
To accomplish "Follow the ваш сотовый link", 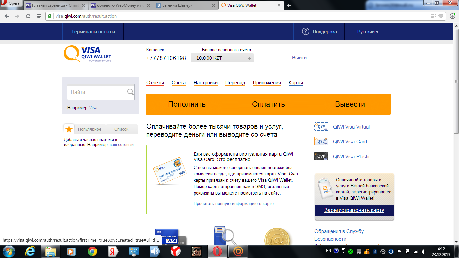I will tap(122, 145).
